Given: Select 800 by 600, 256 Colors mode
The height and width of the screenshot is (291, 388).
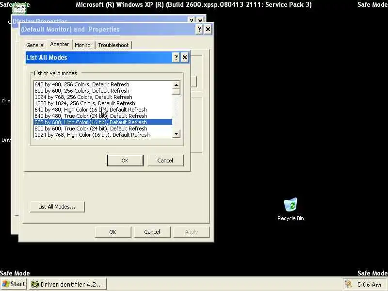Looking at the screenshot, I should pos(103,91).
